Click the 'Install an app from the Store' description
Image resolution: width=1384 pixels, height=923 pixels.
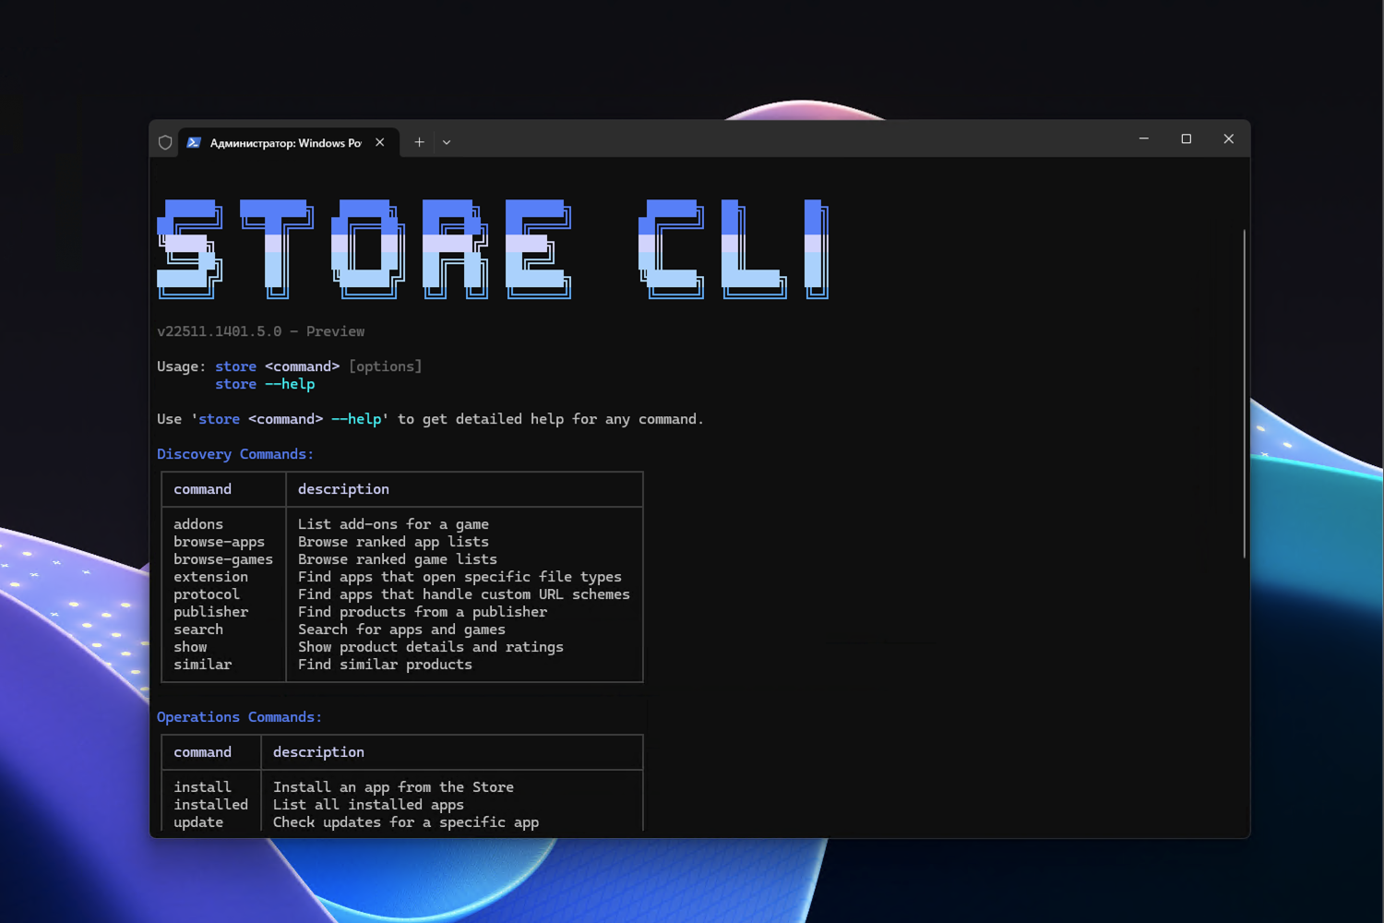(x=393, y=787)
